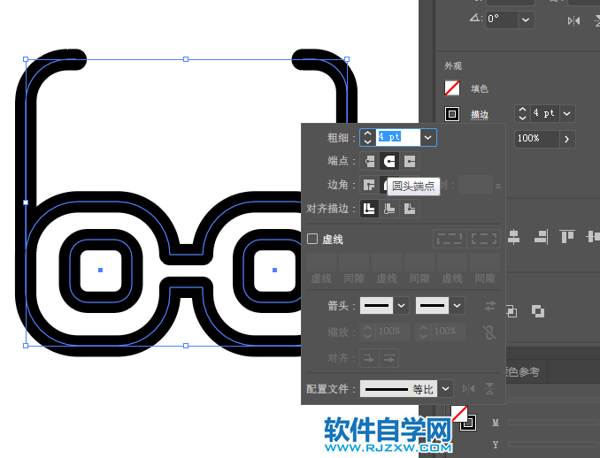Click vertical align top icon
The image size is (600, 458).
tap(567, 237)
